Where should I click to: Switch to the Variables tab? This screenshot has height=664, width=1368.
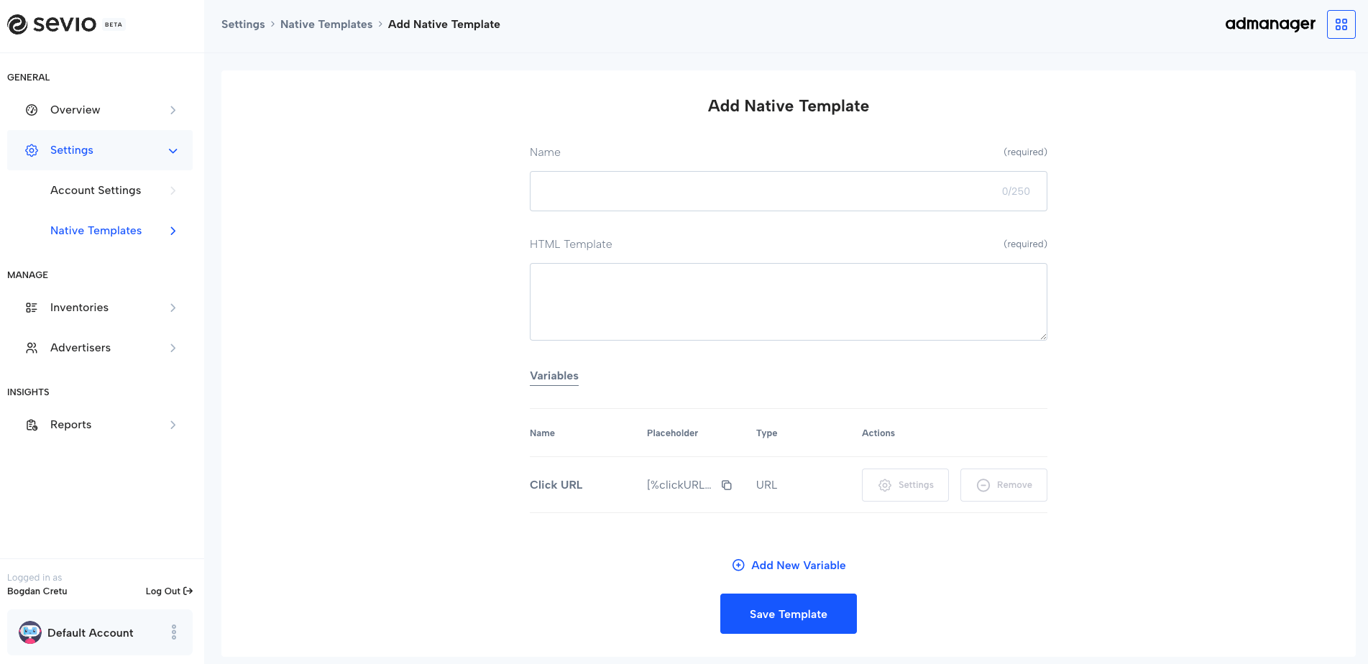pyautogui.click(x=554, y=376)
